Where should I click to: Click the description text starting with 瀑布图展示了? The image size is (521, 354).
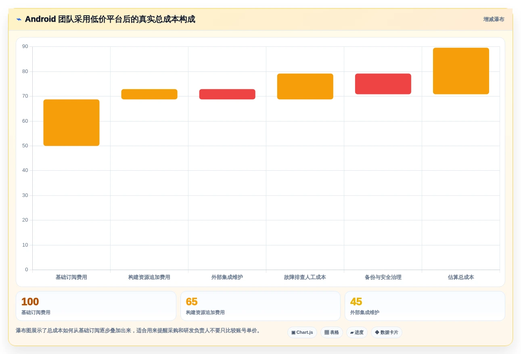tap(139, 331)
